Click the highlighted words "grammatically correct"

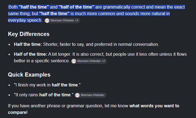(x=124, y=7)
